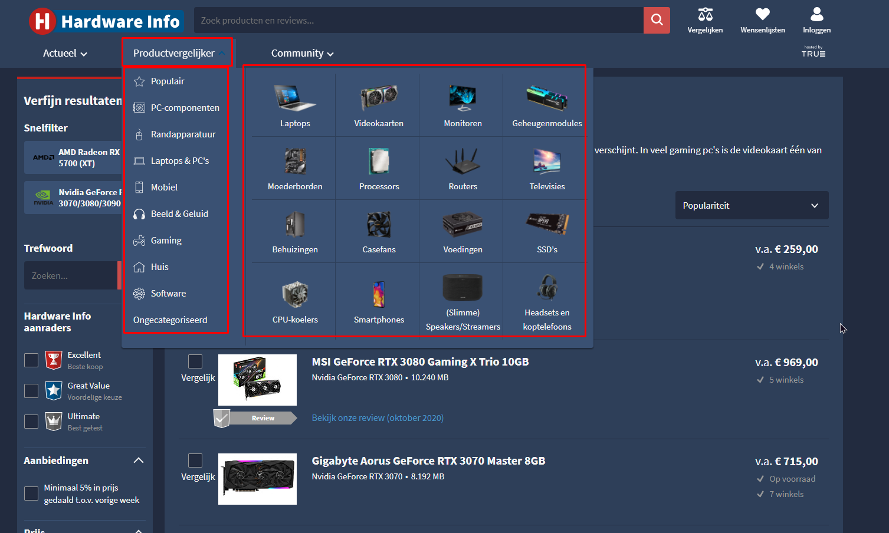Open the Monitoren category icon
The height and width of the screenshot is (533, 889).
[x=462, y=98]
